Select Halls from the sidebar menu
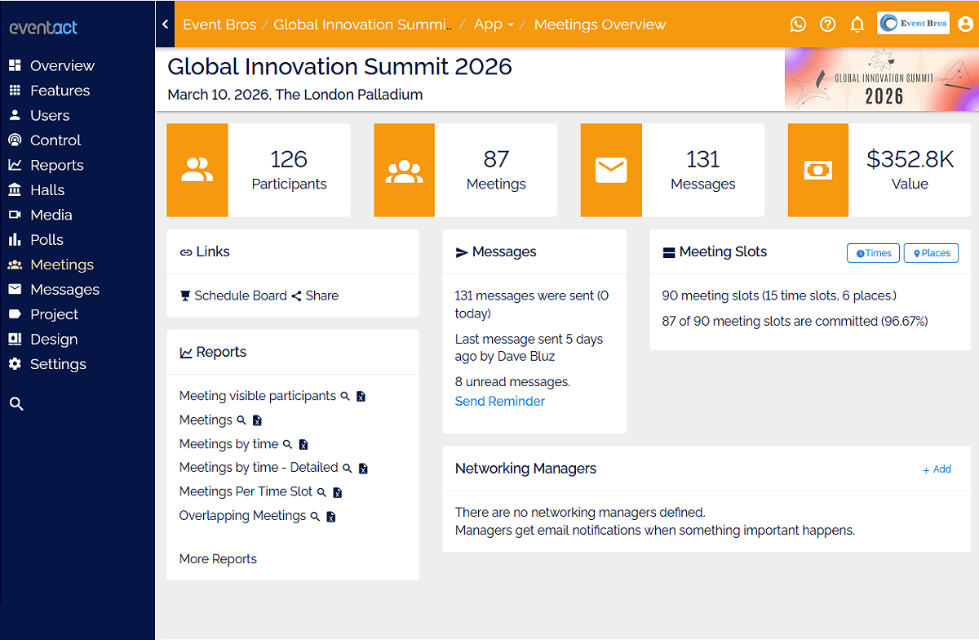The image size is (979, 640). 47,189
